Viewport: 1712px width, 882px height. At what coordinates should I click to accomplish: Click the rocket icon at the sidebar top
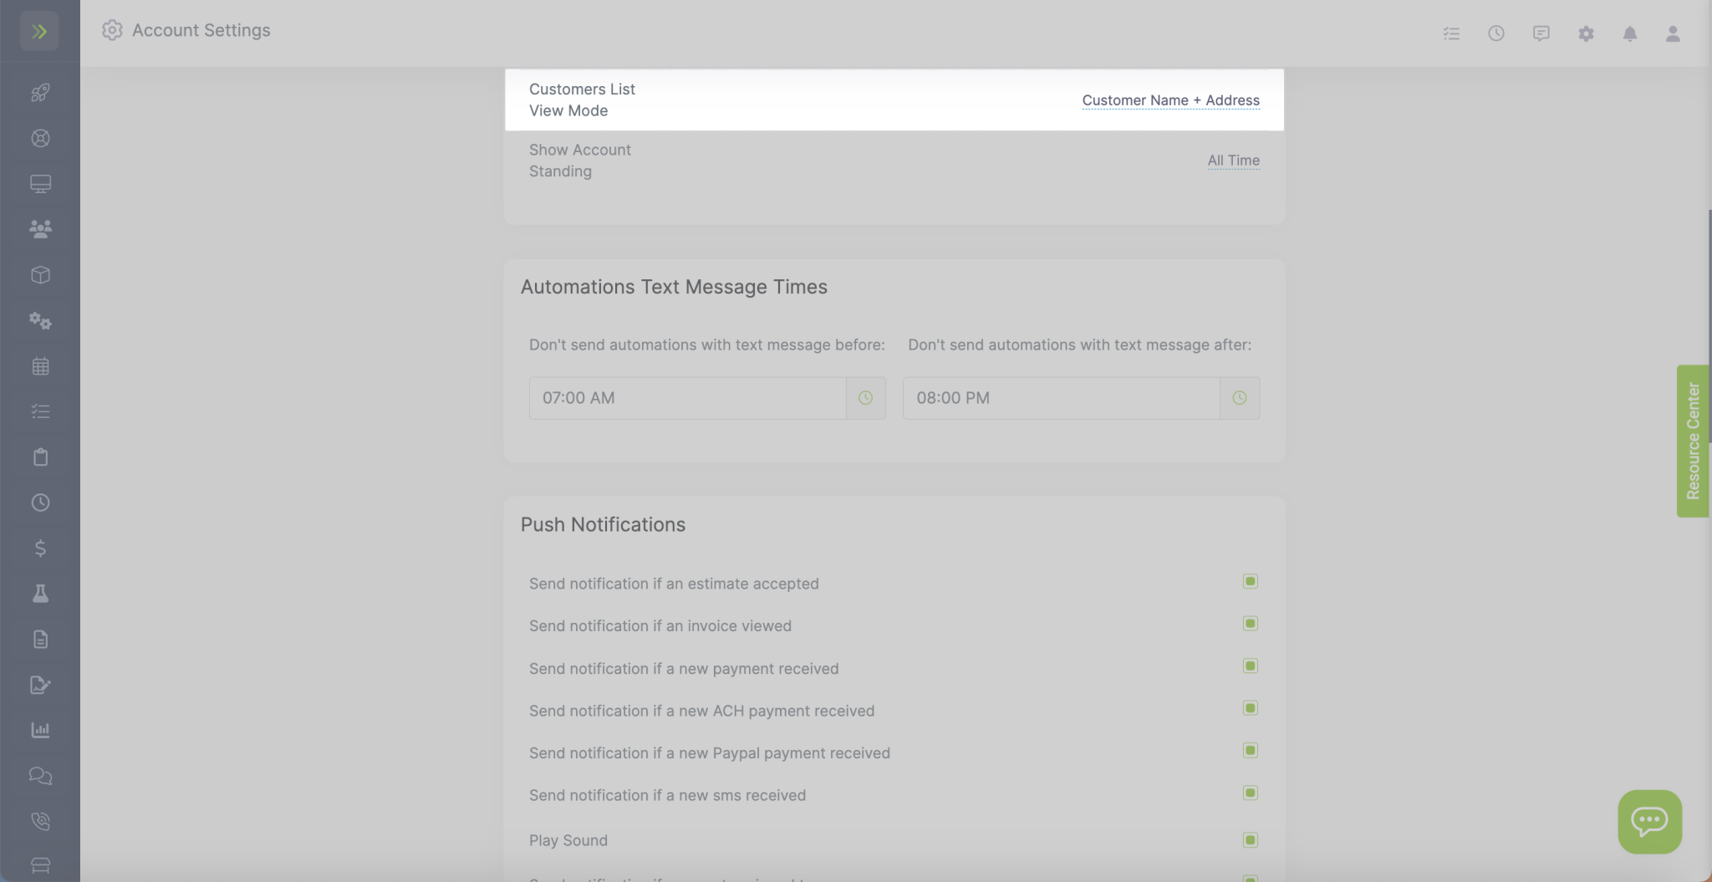39,92
